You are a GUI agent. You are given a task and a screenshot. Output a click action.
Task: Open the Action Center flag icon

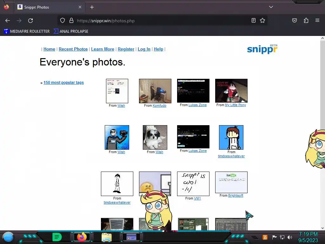click(x=275, y=237)
